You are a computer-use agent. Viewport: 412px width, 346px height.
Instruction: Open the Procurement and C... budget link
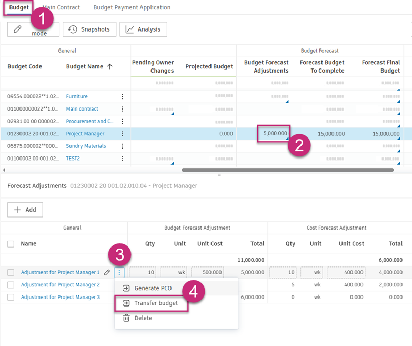[89, 121]
